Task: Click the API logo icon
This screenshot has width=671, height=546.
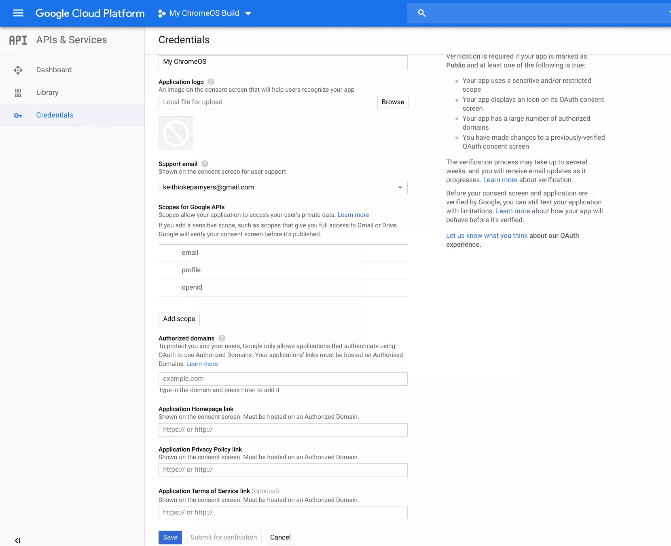Action: tap(18, 40)
